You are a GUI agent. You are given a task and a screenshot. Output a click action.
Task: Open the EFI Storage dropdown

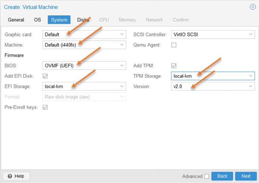tap(122, 87)
